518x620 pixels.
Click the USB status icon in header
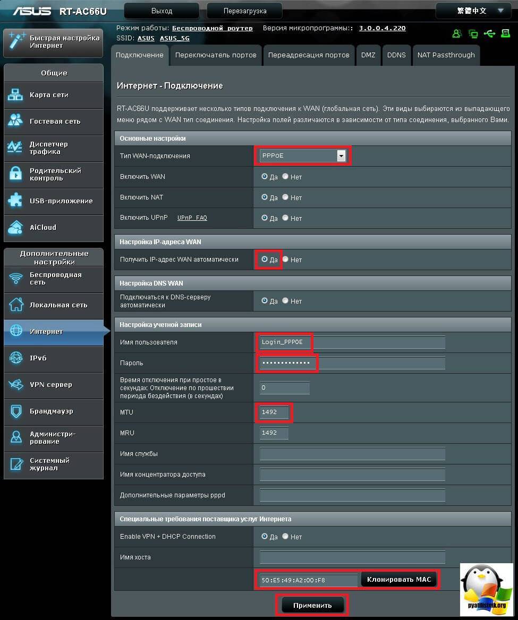coord(489,33)
